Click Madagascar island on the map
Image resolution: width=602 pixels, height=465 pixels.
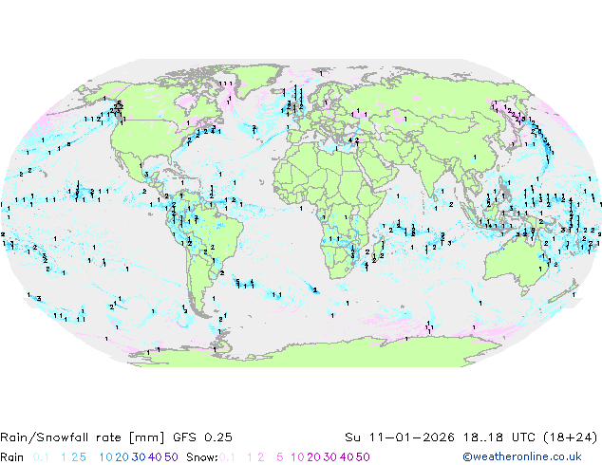pyautogui.click(x=378, y=251)
